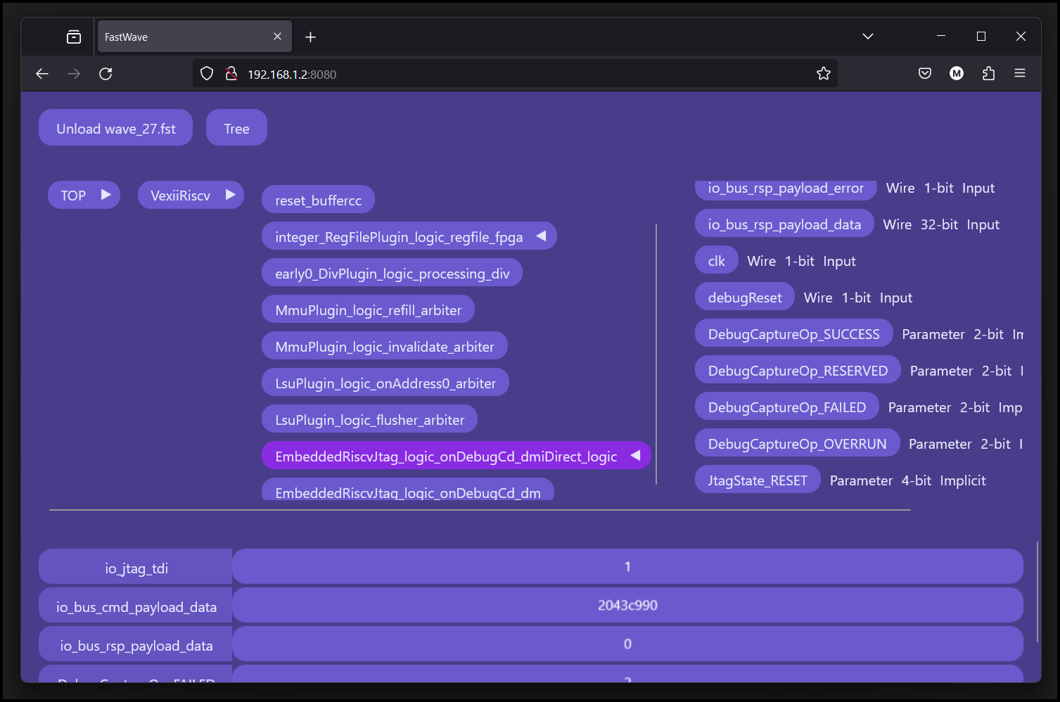Minimize the browser window
This screenshot has height=702, width=1060.
[x=941, y=36]
